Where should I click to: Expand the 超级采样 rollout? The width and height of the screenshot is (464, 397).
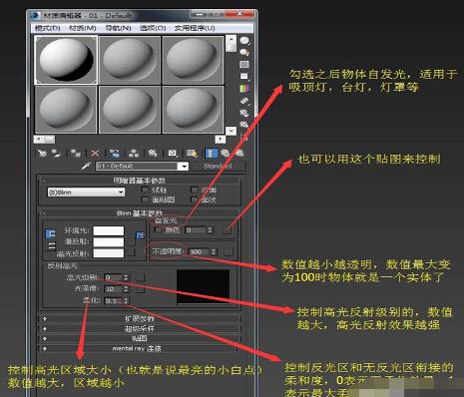point(140,328)
